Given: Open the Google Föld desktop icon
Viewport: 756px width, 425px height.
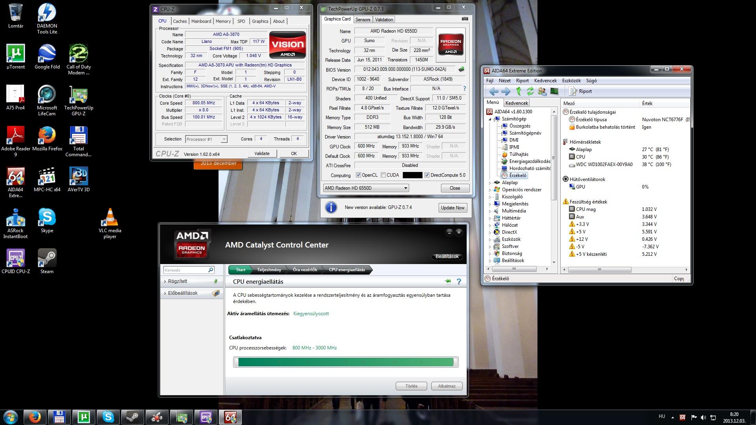Looking at the screenshot, I should click(47, 57).
